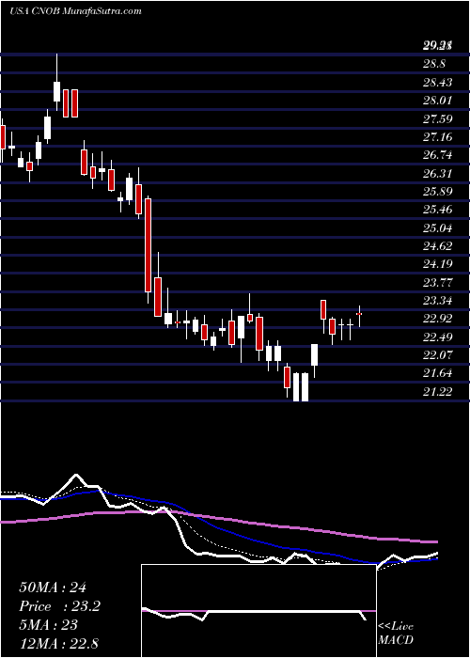Select the 25.04 price label
The image size is (470, 658).
[438, 227]
